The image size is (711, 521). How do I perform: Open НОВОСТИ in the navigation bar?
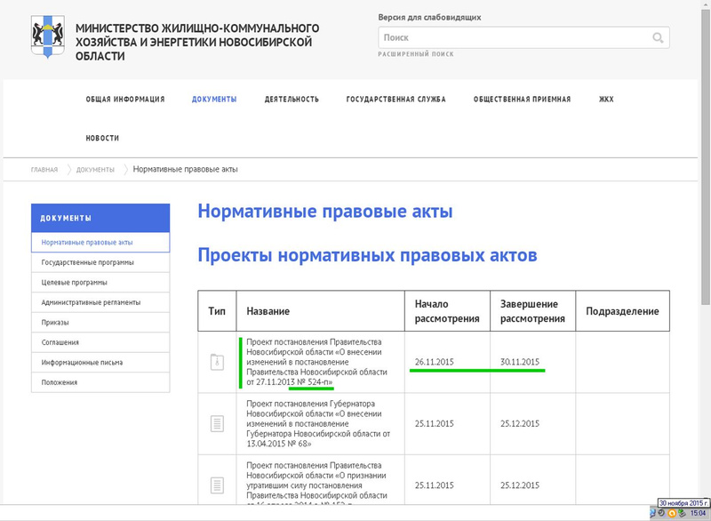(102, 139)
